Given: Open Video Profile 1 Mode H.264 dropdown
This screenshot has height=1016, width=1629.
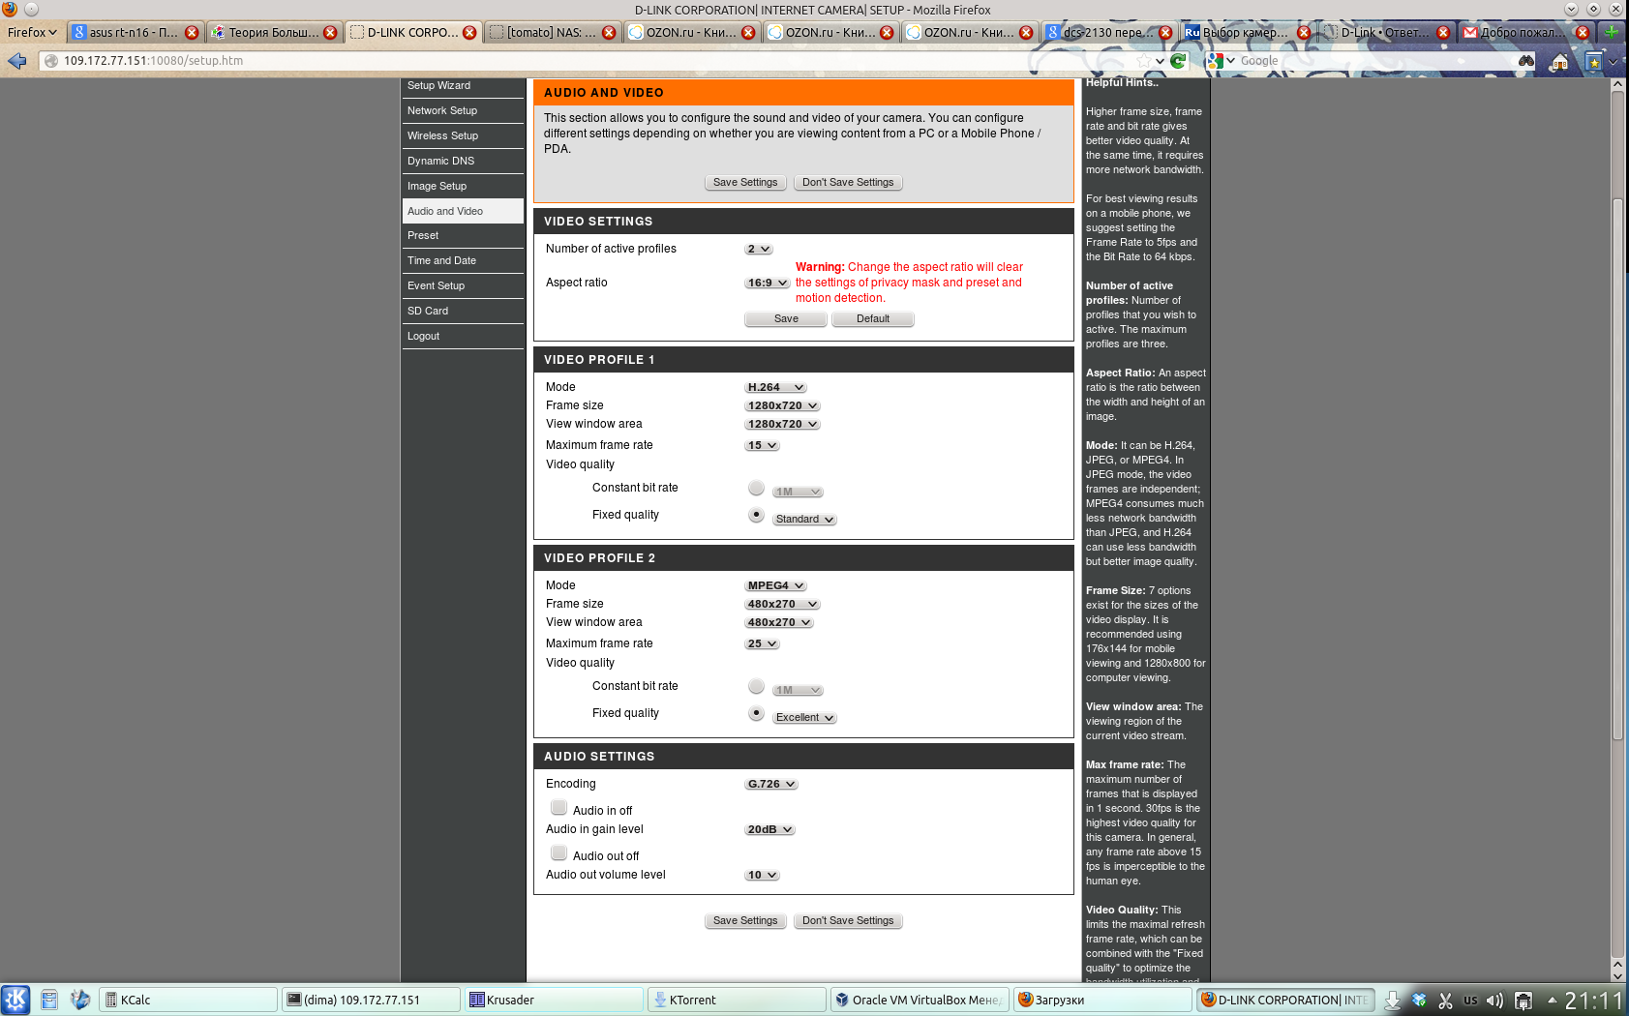Looking at the screenshot, I should click(775, 387).
